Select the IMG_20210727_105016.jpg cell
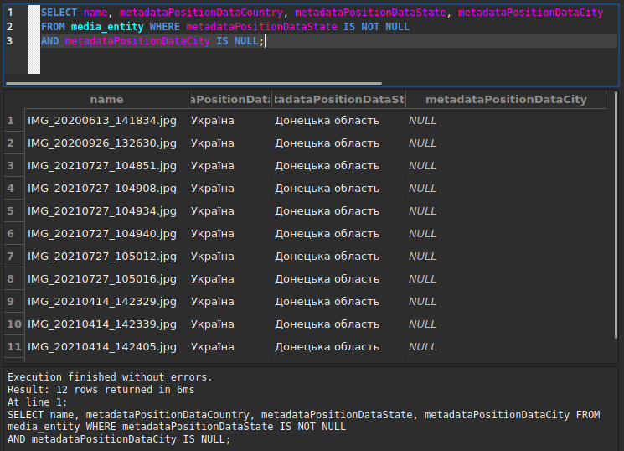The image size is (624, 451). pos(106,279)
